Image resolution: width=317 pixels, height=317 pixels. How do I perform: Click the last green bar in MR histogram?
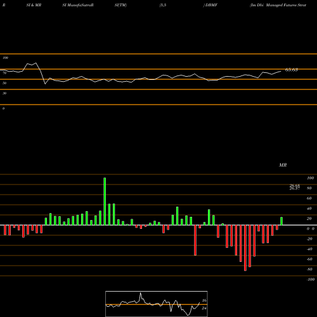pyautogui.click(x=281, y=221)
